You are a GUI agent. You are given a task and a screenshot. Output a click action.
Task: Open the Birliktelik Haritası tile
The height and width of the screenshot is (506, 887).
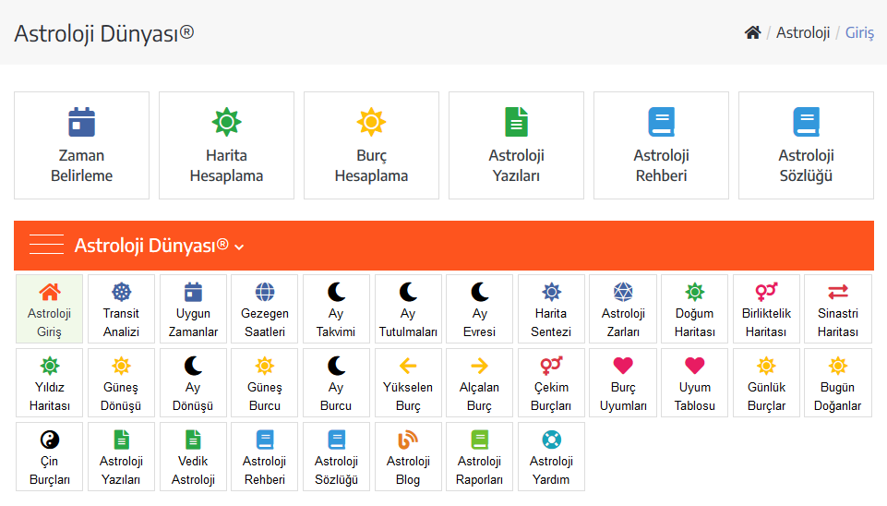[x=766, y=309]
